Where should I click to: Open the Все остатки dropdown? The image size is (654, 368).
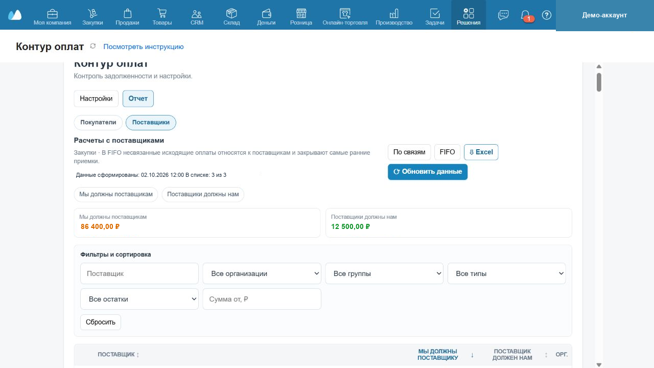(139, 299)
